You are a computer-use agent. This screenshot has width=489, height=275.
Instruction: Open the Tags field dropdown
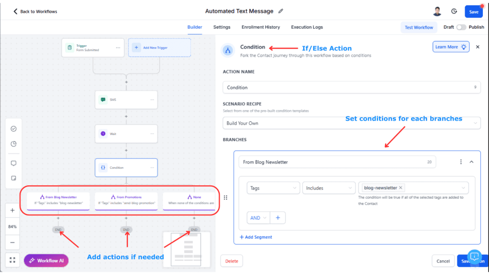(x=273, y=188)
